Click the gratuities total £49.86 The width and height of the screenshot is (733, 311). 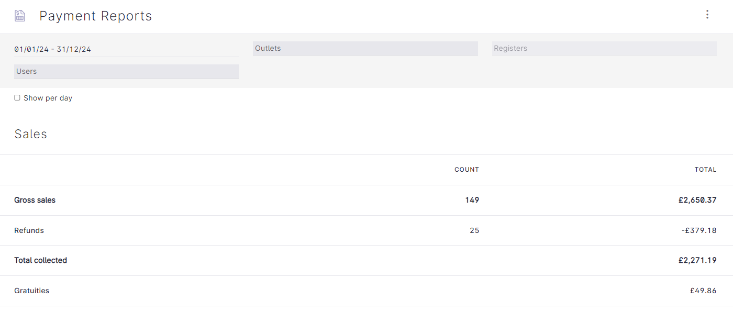point(703,291)
